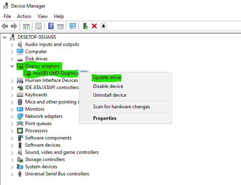Expand the Network adapters category
This screenshot has width=241, height=185.
pyautogui.click(x=12, y=117)
